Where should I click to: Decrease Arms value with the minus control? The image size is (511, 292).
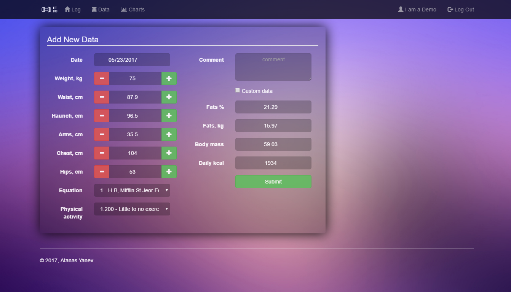pos(101,134)
